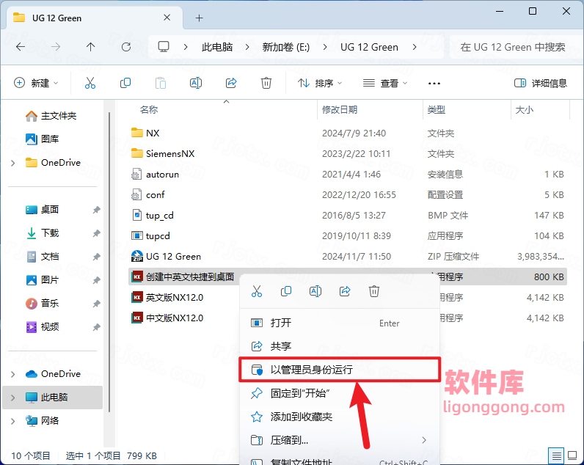Select the UG 12 Green ZIP file
Image resolution: width=584 pixels, height=465 pixels.
[348, 256]
